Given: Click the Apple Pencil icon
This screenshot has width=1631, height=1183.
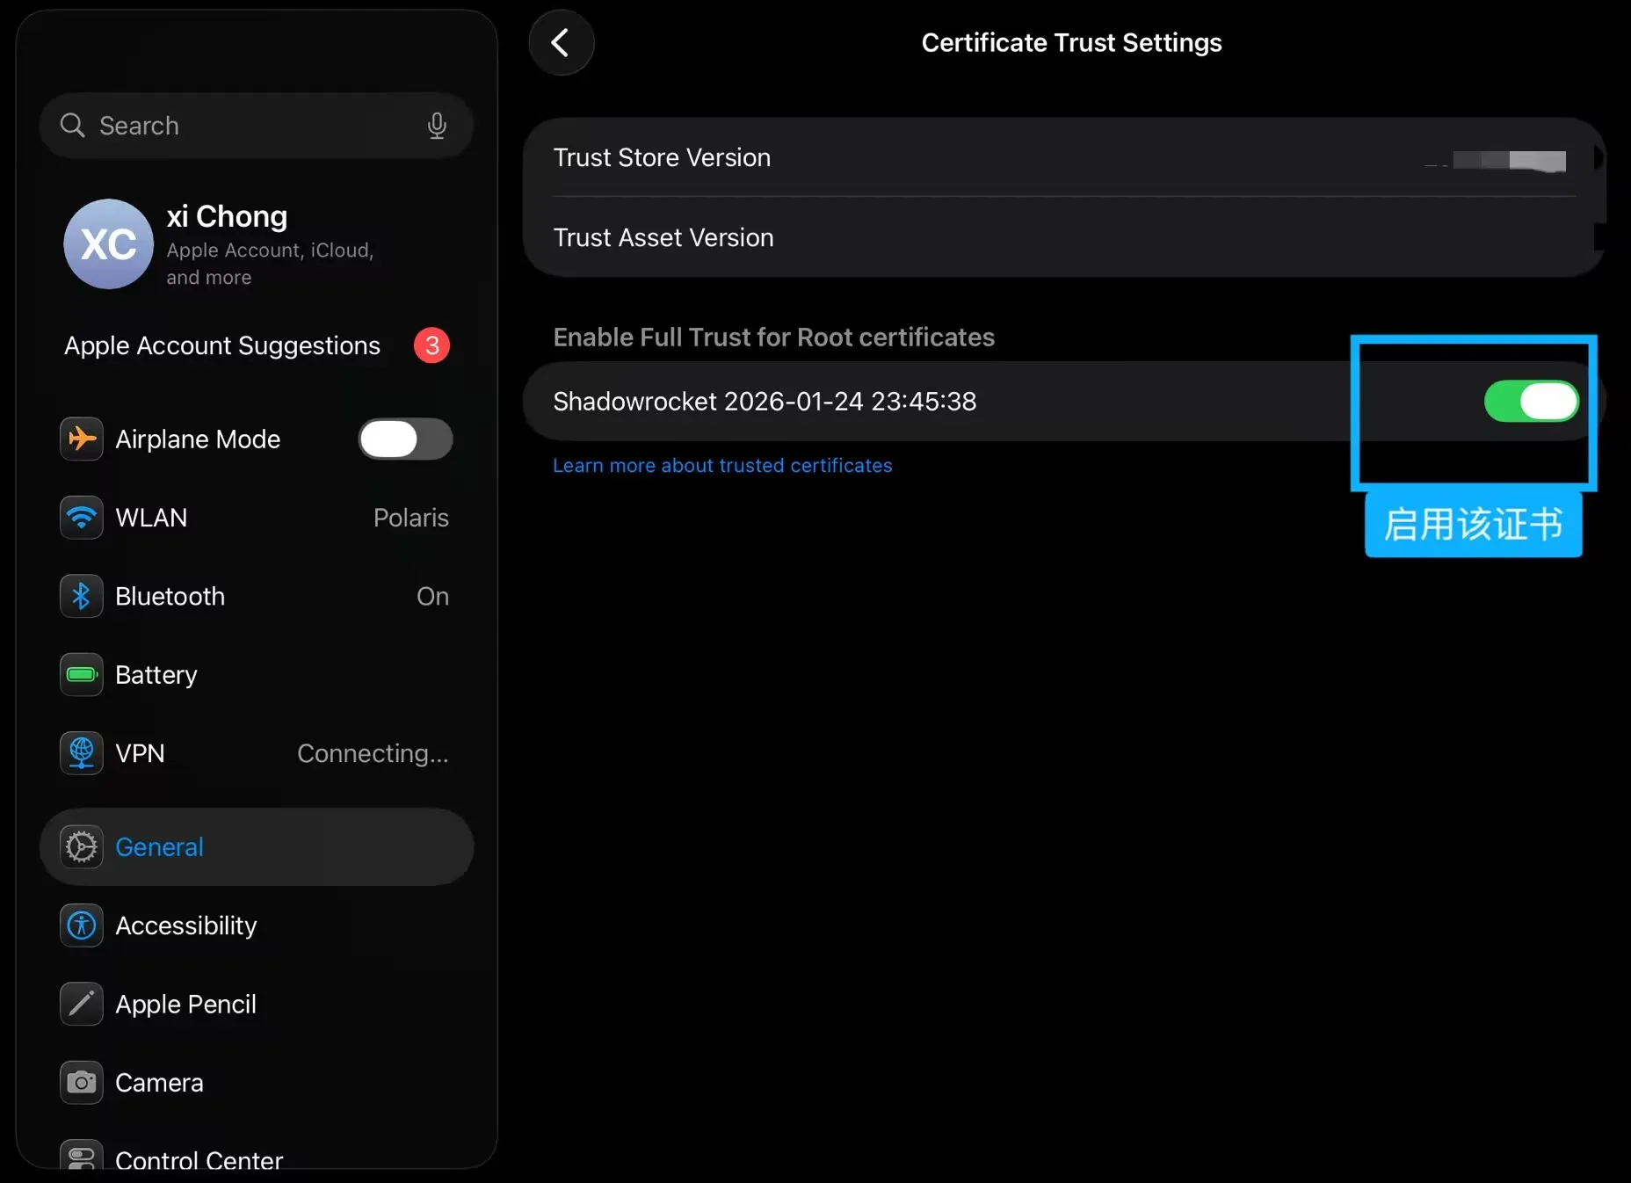Looking at the screenshot, I should click(82, 1004).
